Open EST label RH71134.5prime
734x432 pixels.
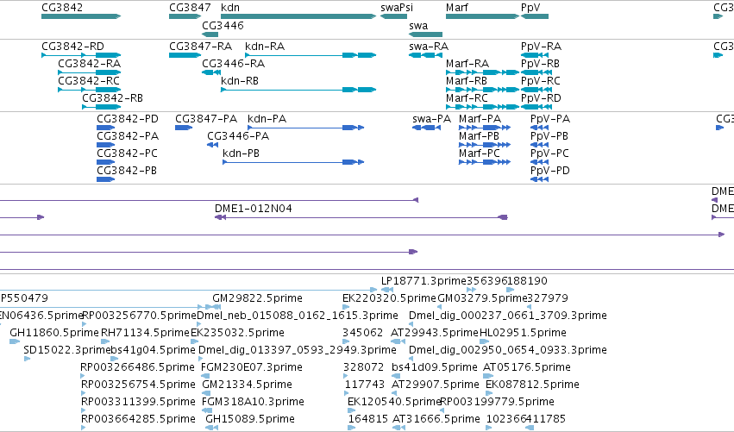145,333
